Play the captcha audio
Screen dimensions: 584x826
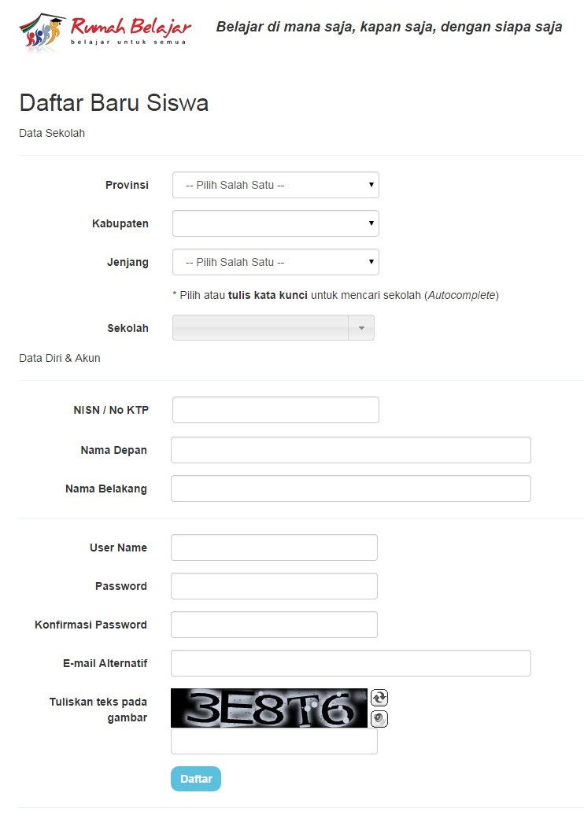(379, 718)
